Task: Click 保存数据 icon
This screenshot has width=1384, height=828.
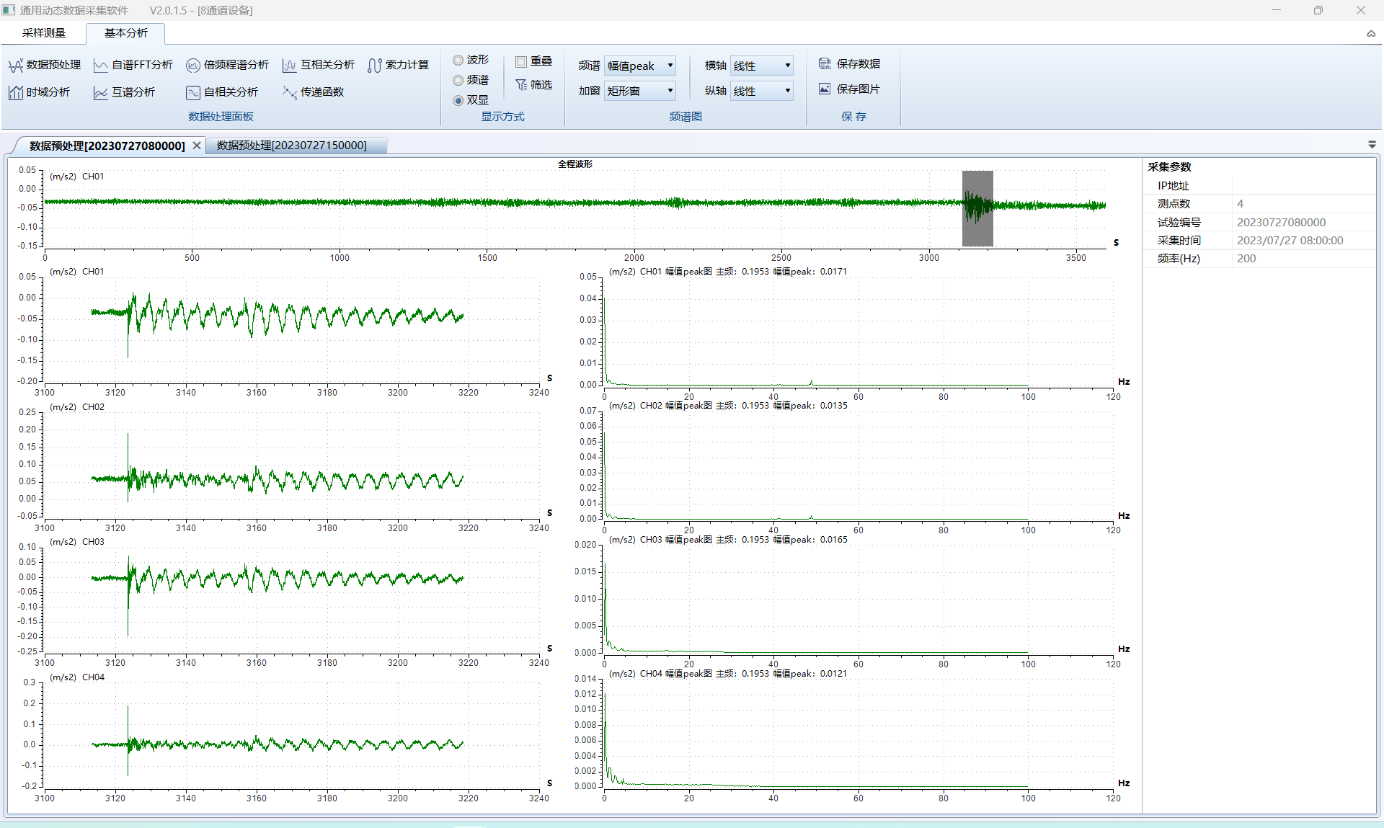Action: click(825, 64)
